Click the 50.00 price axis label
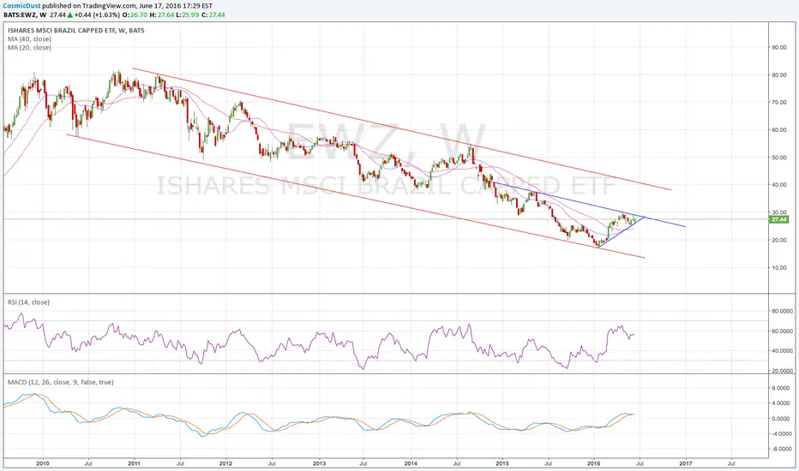The width and height of the screenshot is (799, 471). tap(779, 158)
